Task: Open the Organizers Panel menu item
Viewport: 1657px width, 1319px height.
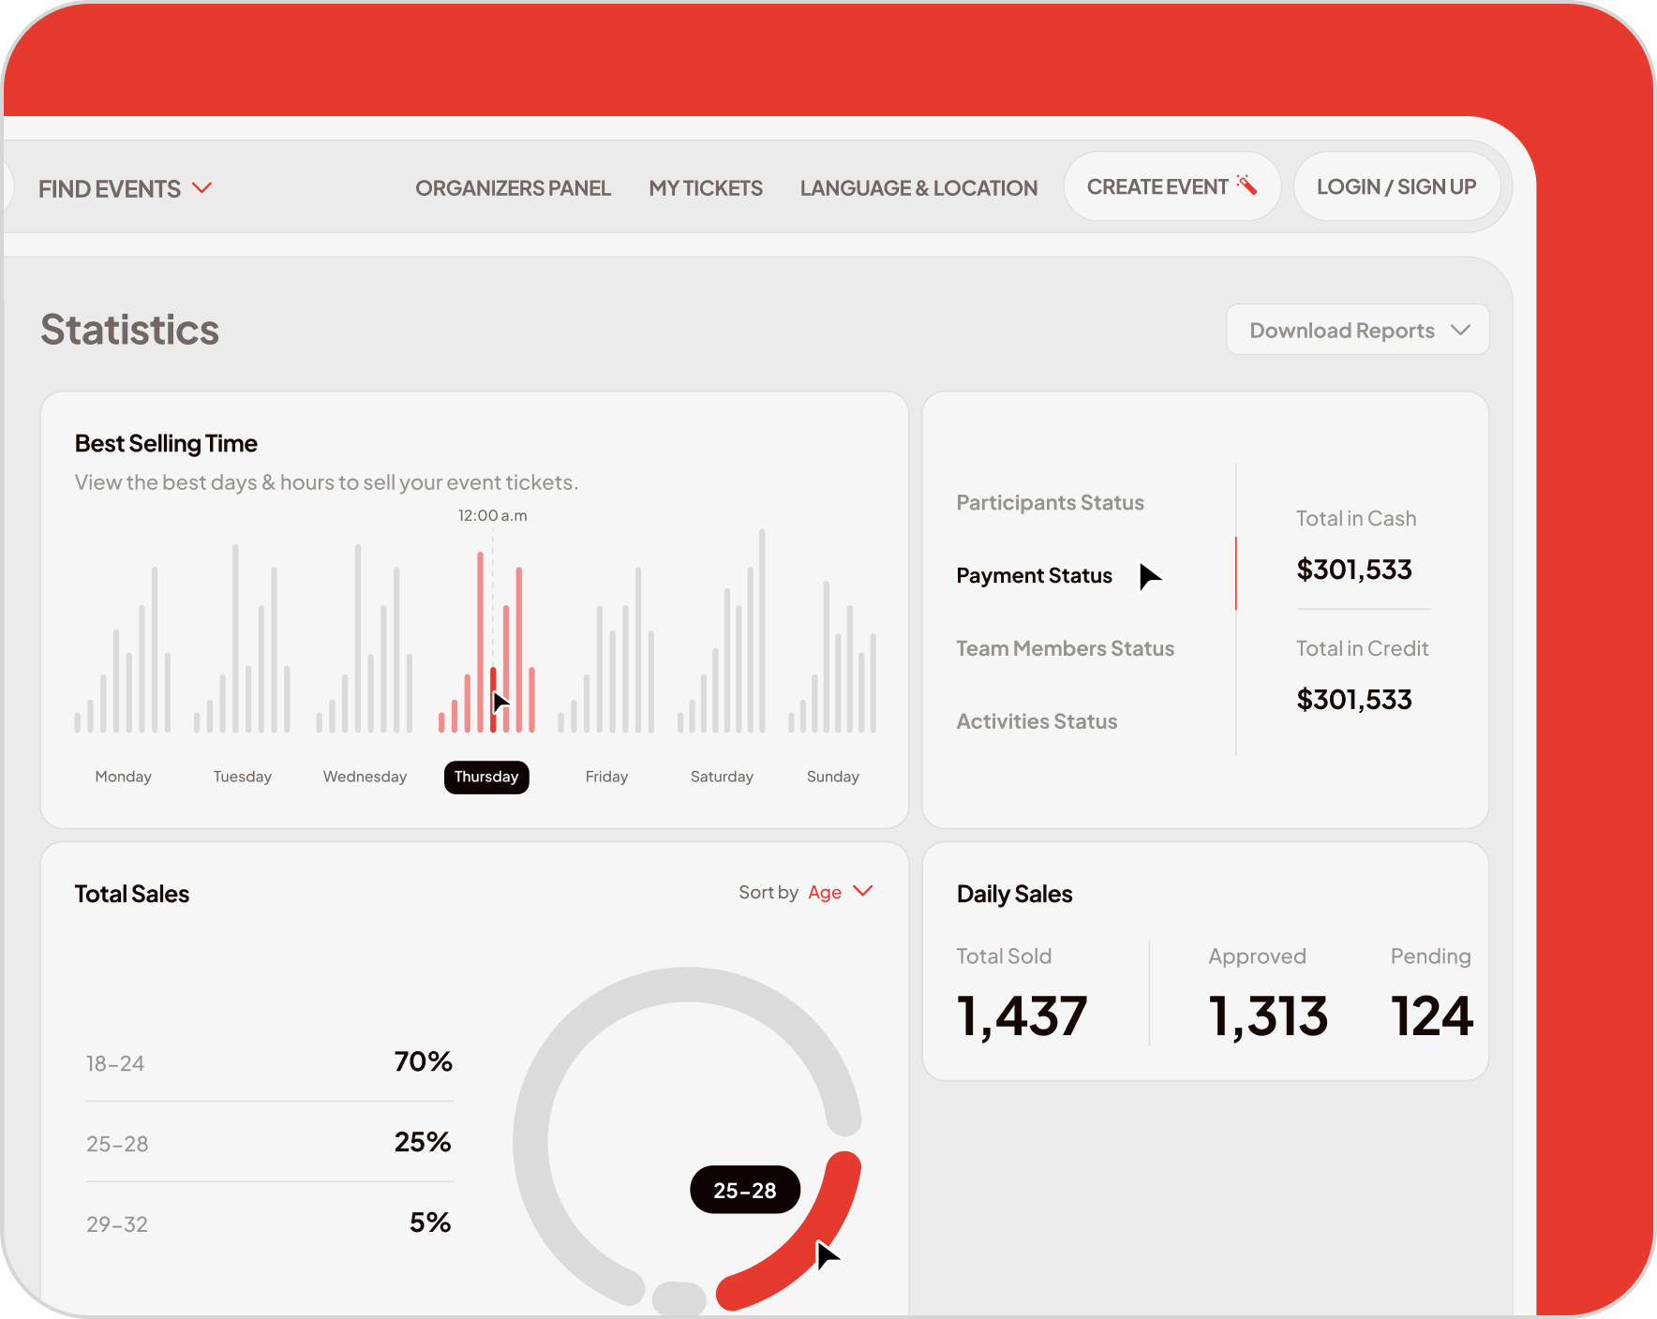Action: click(x=513, y=188)
